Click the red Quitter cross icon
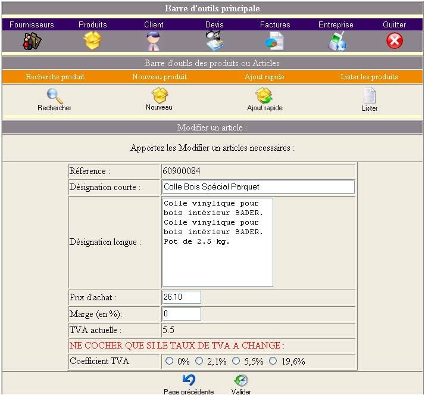 (x=395, y=41)
